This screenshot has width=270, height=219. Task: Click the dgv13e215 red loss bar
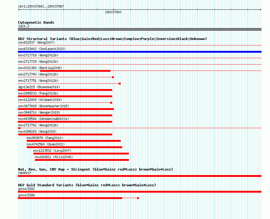pos(65,90)
